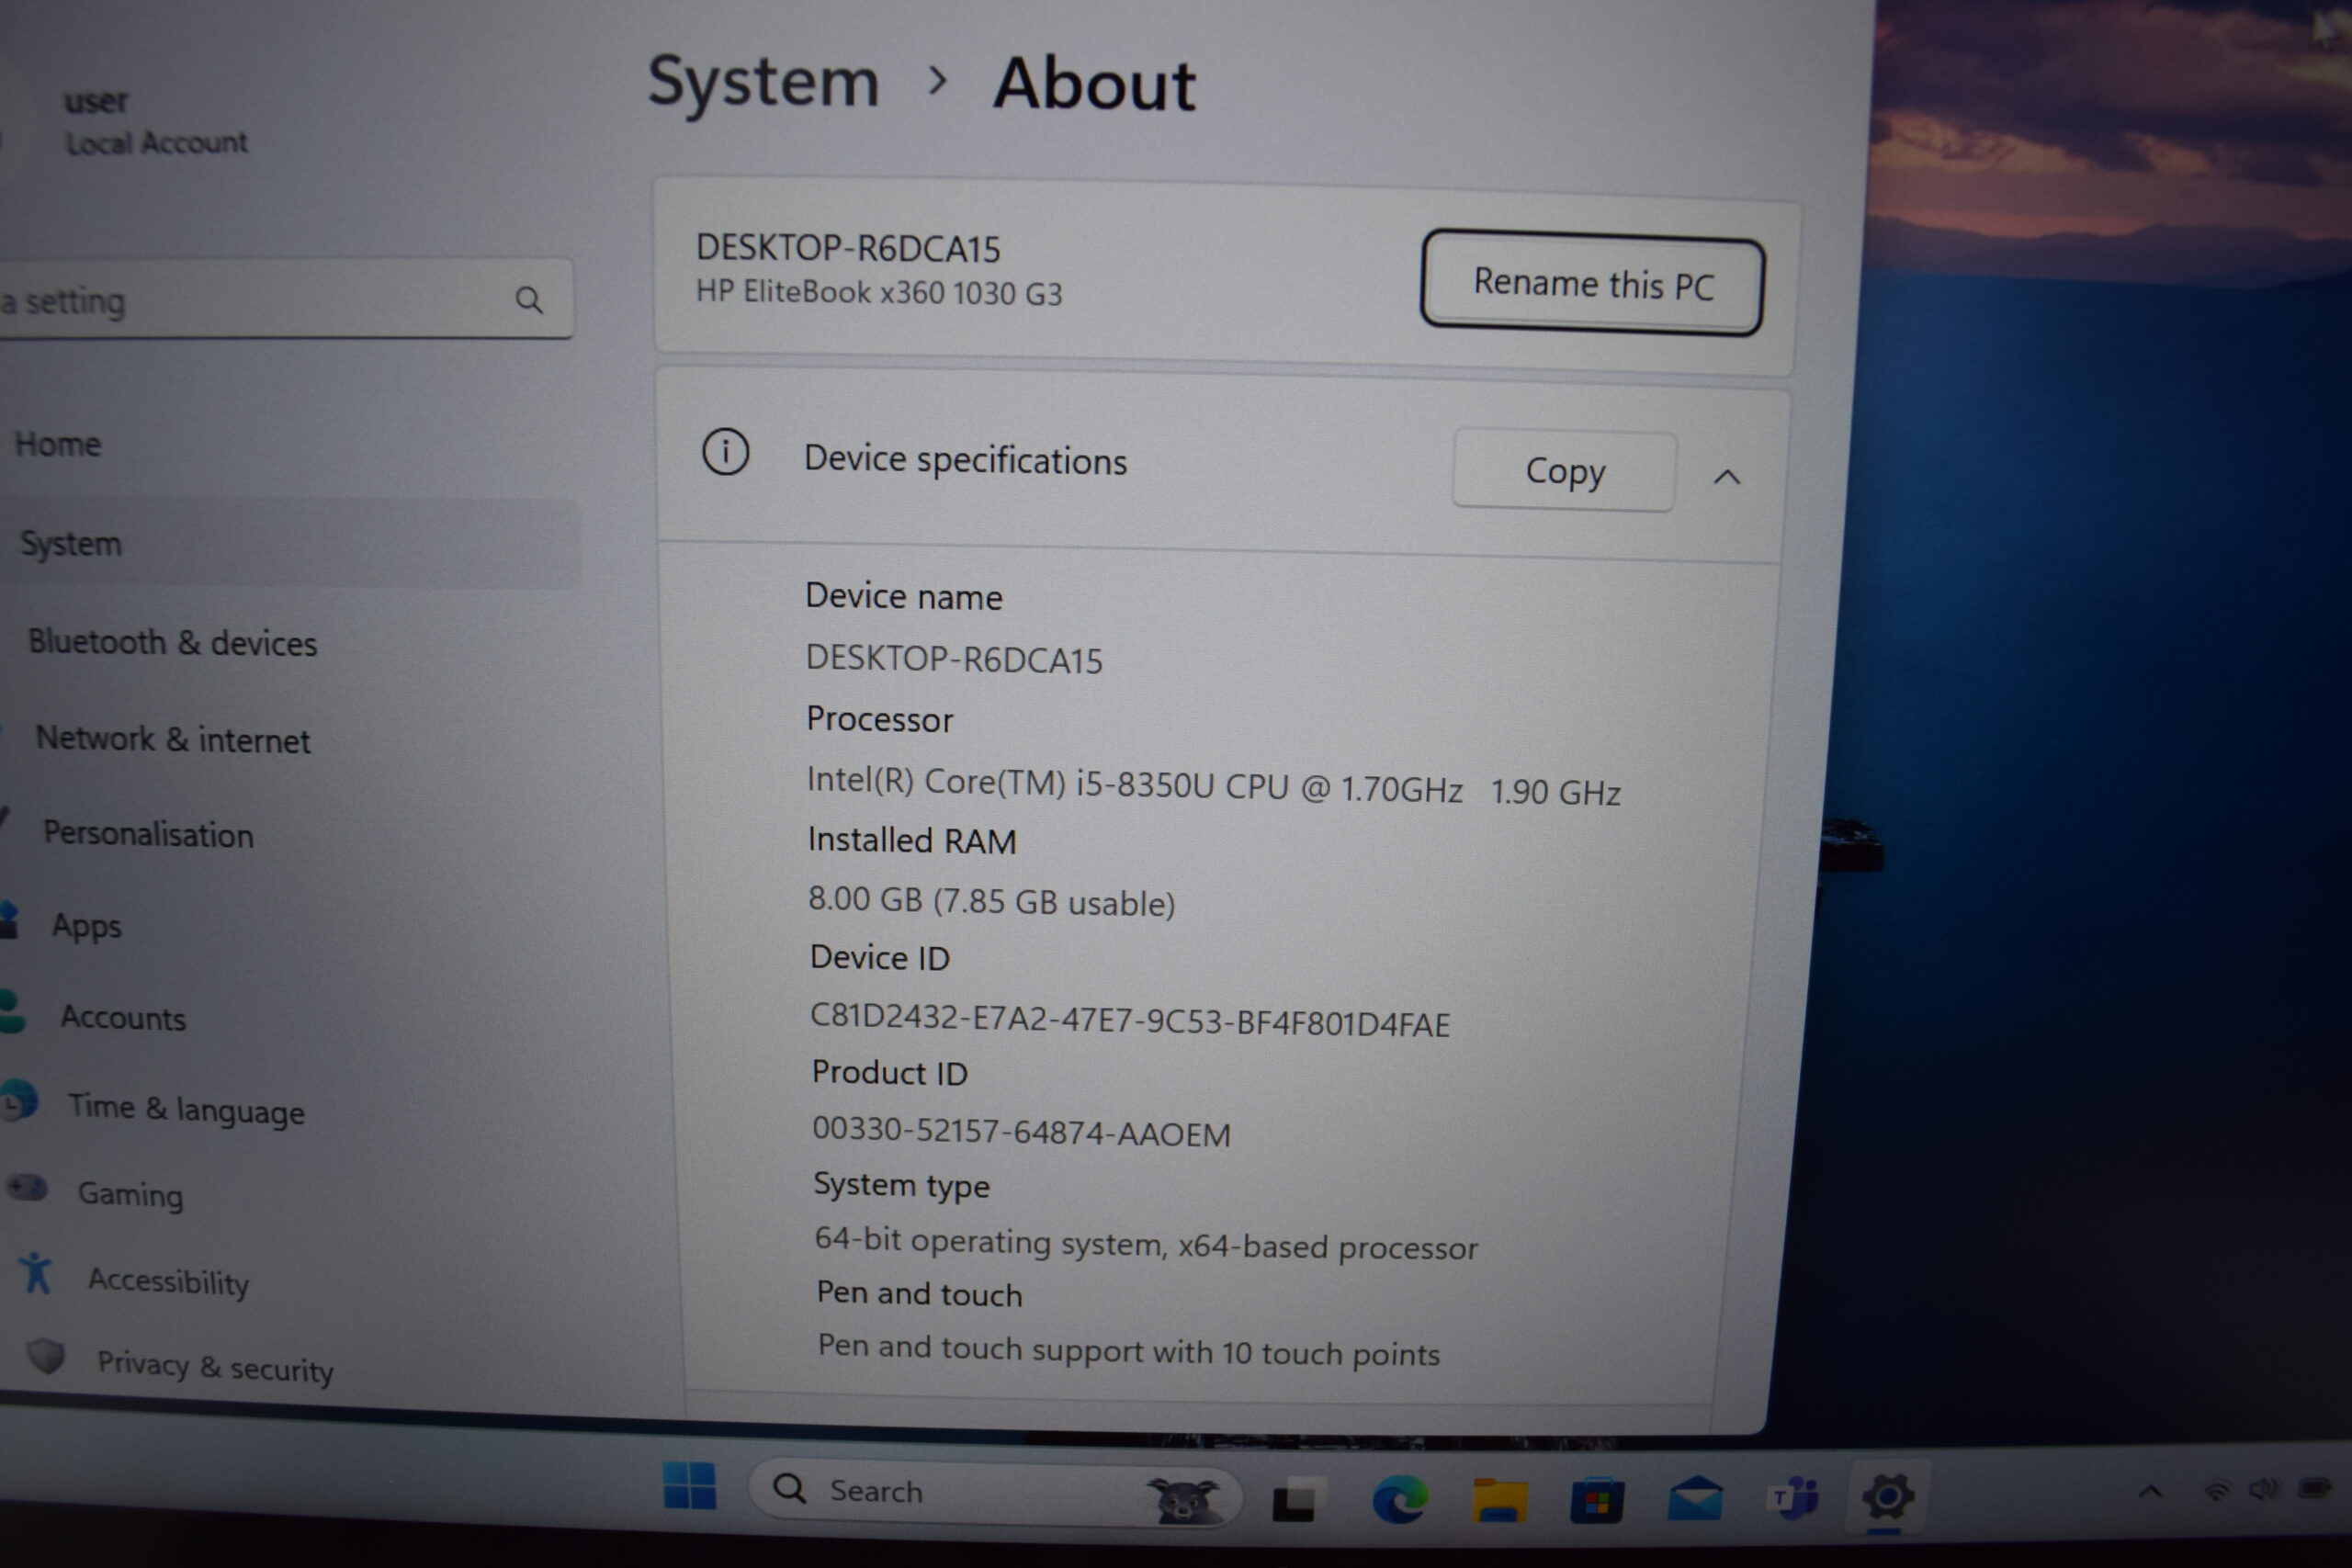The image size is (2352, 1568).
Task: Click the Time & language globe icon
Action: [19, 1101]
